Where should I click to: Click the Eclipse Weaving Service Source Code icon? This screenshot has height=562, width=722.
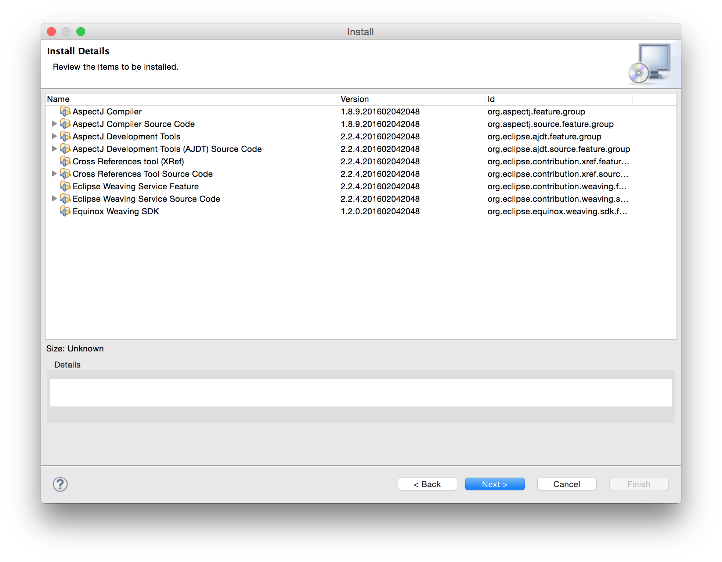pos(65,199)
